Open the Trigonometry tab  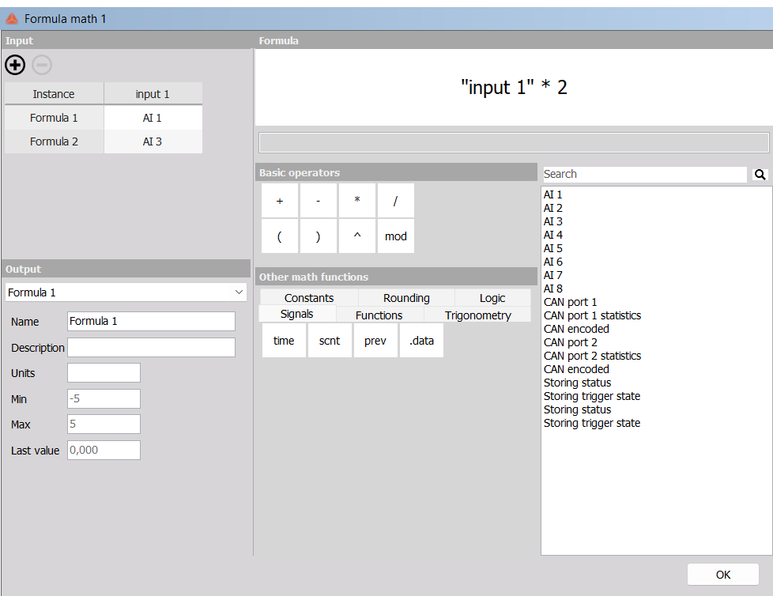pyautogui.click(x=477, y=315)
